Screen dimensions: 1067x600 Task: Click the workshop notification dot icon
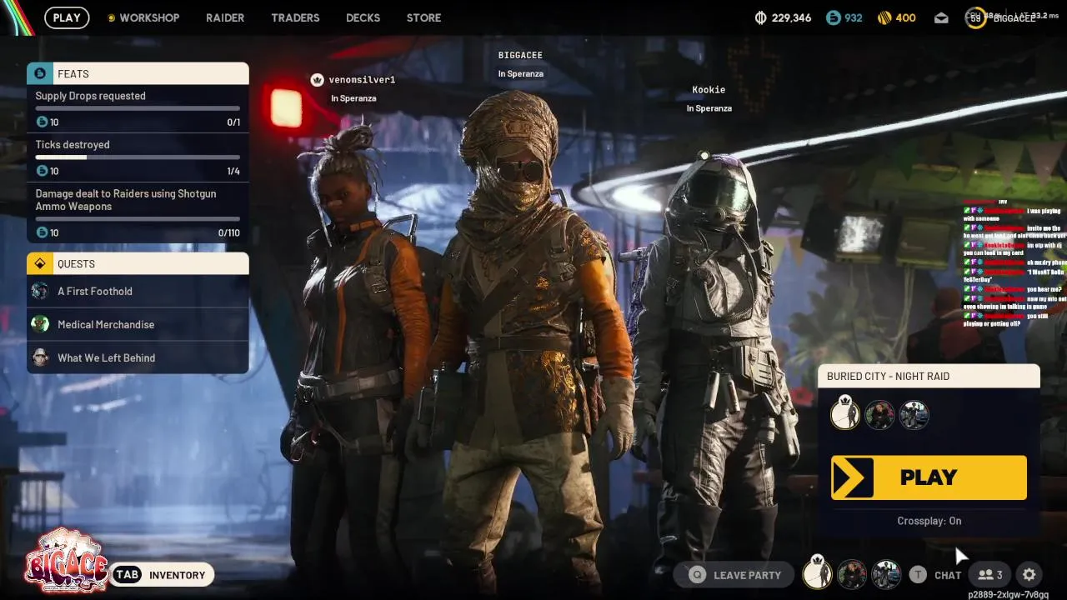click(111, 17)
